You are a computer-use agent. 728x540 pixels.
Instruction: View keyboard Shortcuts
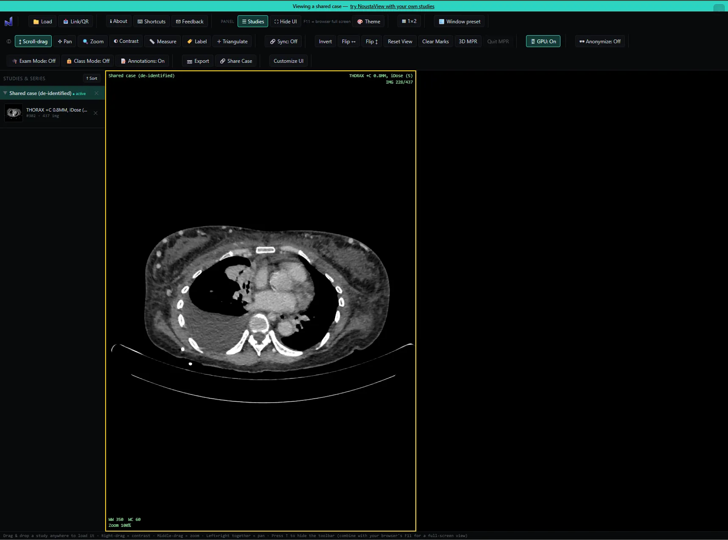[151, 22]
